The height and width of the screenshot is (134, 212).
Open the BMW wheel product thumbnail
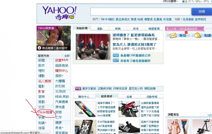[x=85, y=127]
